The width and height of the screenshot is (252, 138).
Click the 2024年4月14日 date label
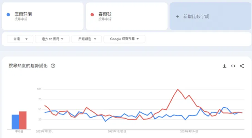189,131
